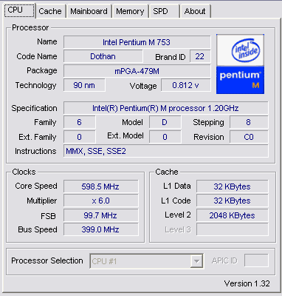Select the Dothan code name value
This screenshot has width=282, height=296.
click(x=103, y=56)
